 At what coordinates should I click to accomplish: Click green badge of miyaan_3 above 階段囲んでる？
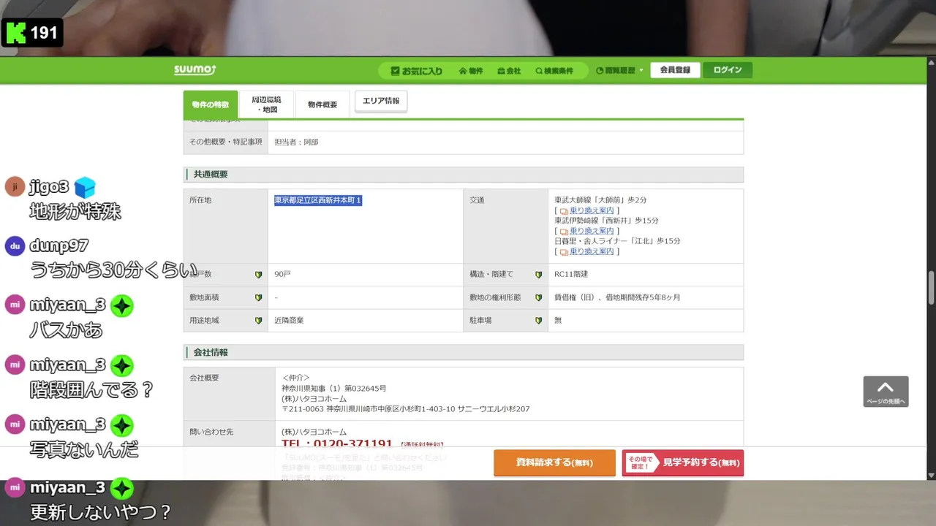122,365
